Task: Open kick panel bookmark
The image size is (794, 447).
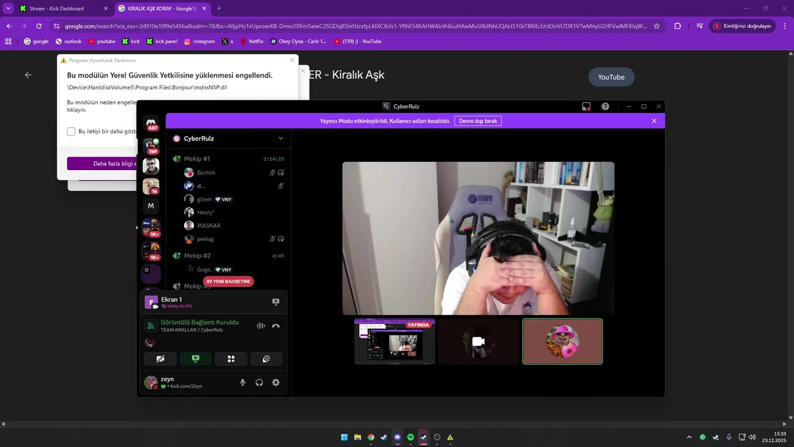Action: pyautogui.click(x=161, y=42)
